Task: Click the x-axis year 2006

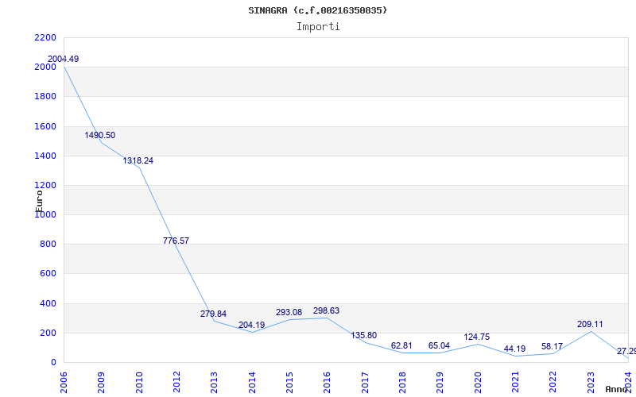Action: click(64, 382)
